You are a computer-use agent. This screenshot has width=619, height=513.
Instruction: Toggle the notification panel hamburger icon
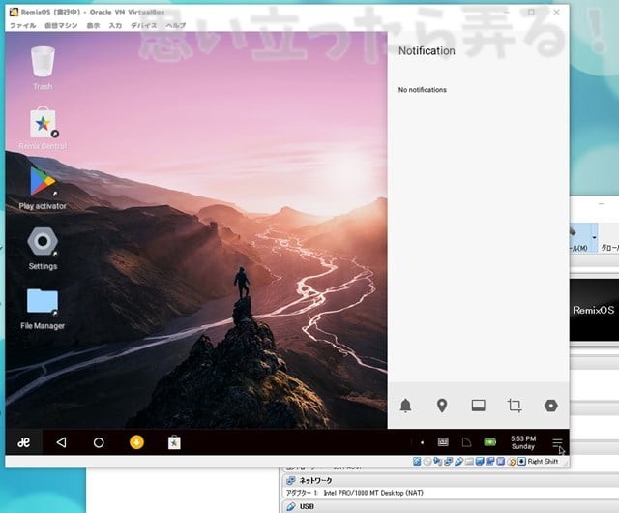click(x=557, y=442)
